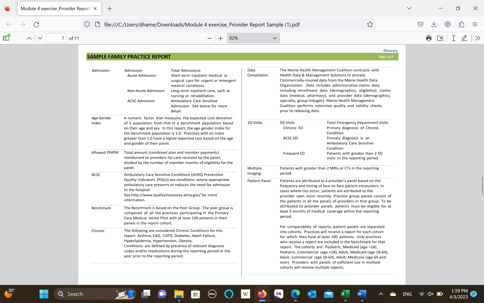
Task: Open the extensions puzzle-piece menu
Action: coord(462,24)
